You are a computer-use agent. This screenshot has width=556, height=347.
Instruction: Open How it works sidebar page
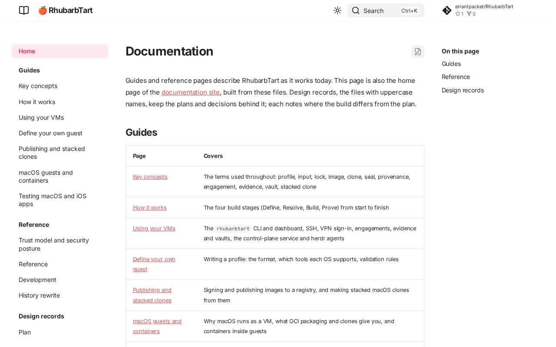pos(37,102)
